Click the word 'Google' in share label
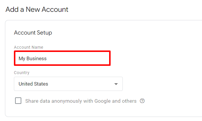 (x=103, y=101)
